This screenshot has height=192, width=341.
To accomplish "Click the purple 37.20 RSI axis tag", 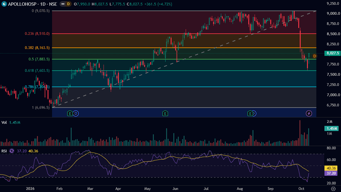I will [x=331, y=173].
